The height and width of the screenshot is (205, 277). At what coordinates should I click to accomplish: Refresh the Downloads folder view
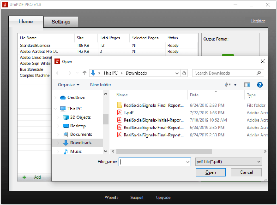tap(184, 73)
